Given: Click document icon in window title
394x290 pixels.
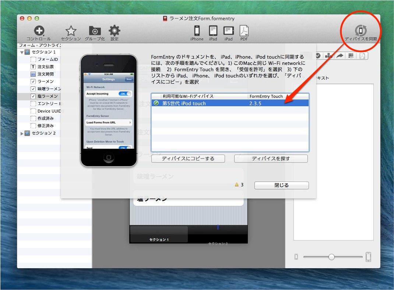Looking at the screenshot, I should point(165,18).
